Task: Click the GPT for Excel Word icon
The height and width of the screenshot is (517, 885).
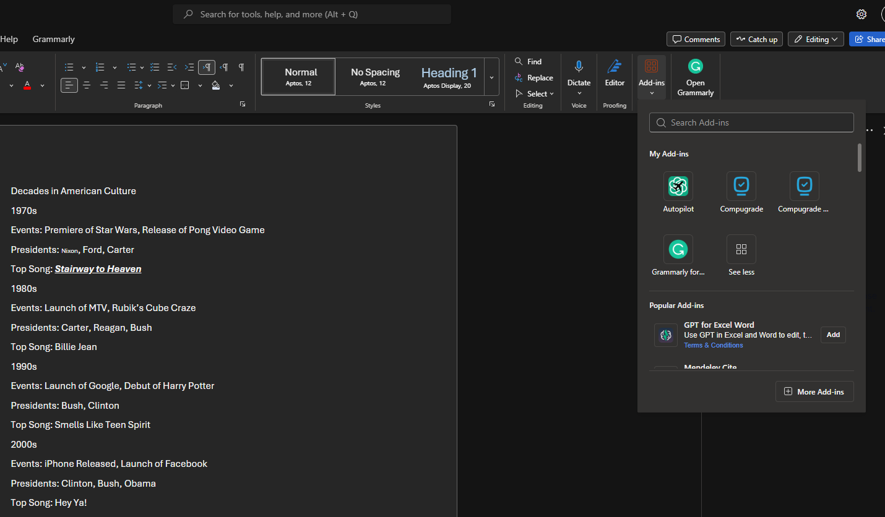Action: coord(666,335)
